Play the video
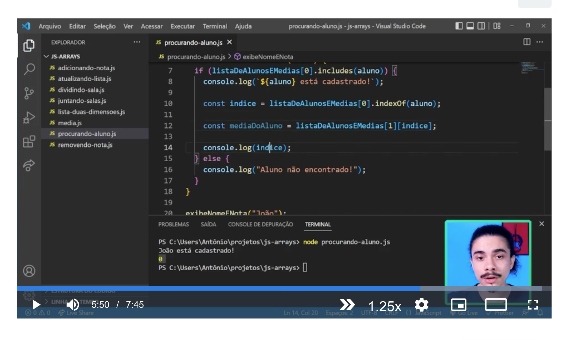 (36, 305)
